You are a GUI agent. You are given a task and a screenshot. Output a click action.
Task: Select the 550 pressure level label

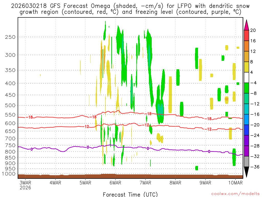click(x=10, y=115)
